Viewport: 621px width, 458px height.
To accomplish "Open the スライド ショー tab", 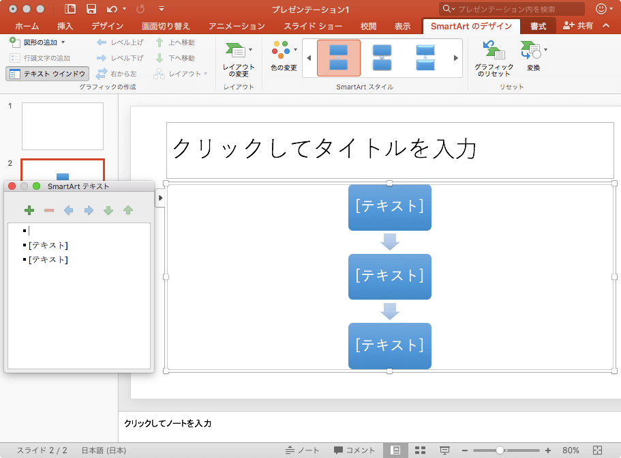I will coord(313,26).
